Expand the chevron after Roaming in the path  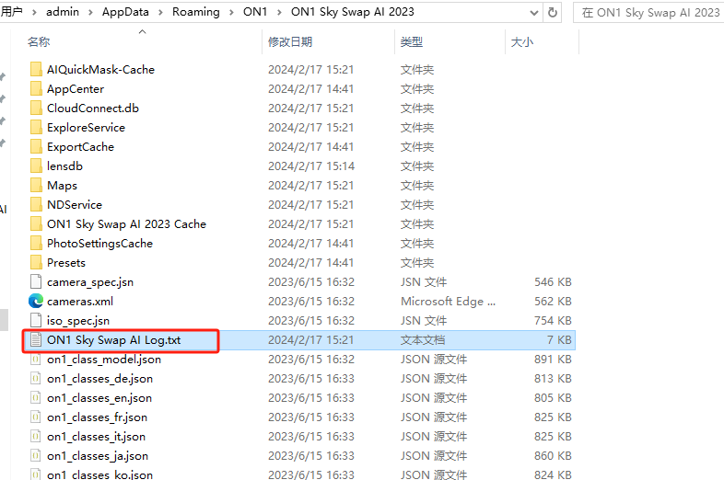[x=230, y=12]
